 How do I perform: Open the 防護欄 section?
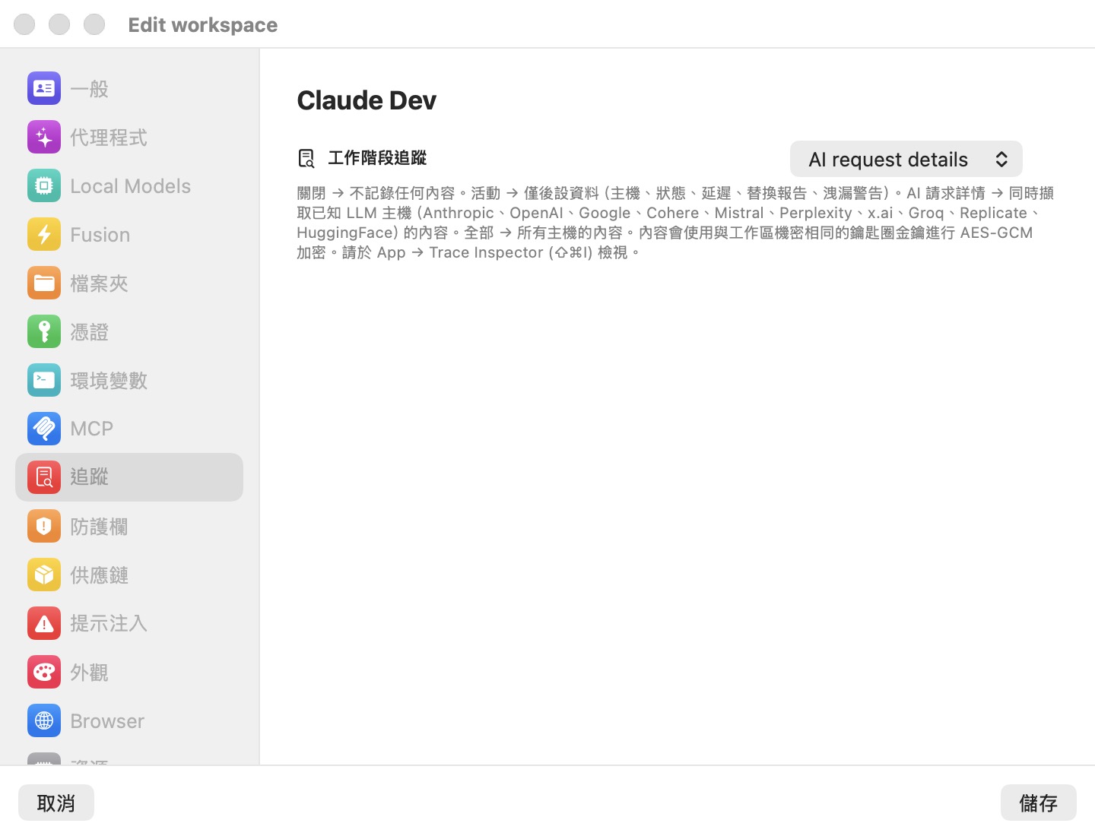[129, 527]
